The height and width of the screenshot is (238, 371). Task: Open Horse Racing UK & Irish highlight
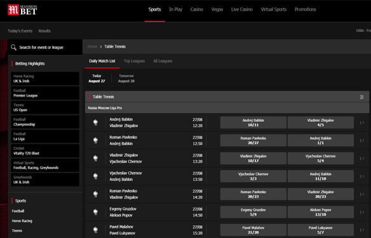[x=45, y=79]
